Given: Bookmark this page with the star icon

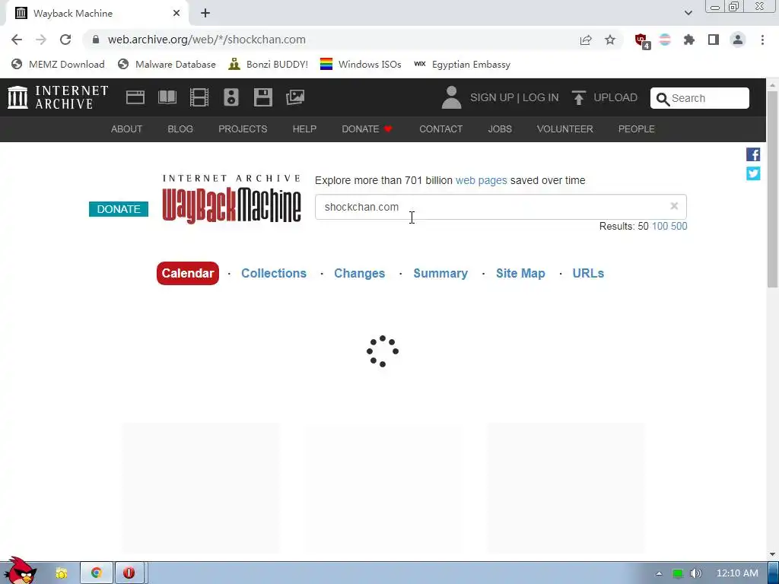Looking at the screenshot, I should 610,40.
